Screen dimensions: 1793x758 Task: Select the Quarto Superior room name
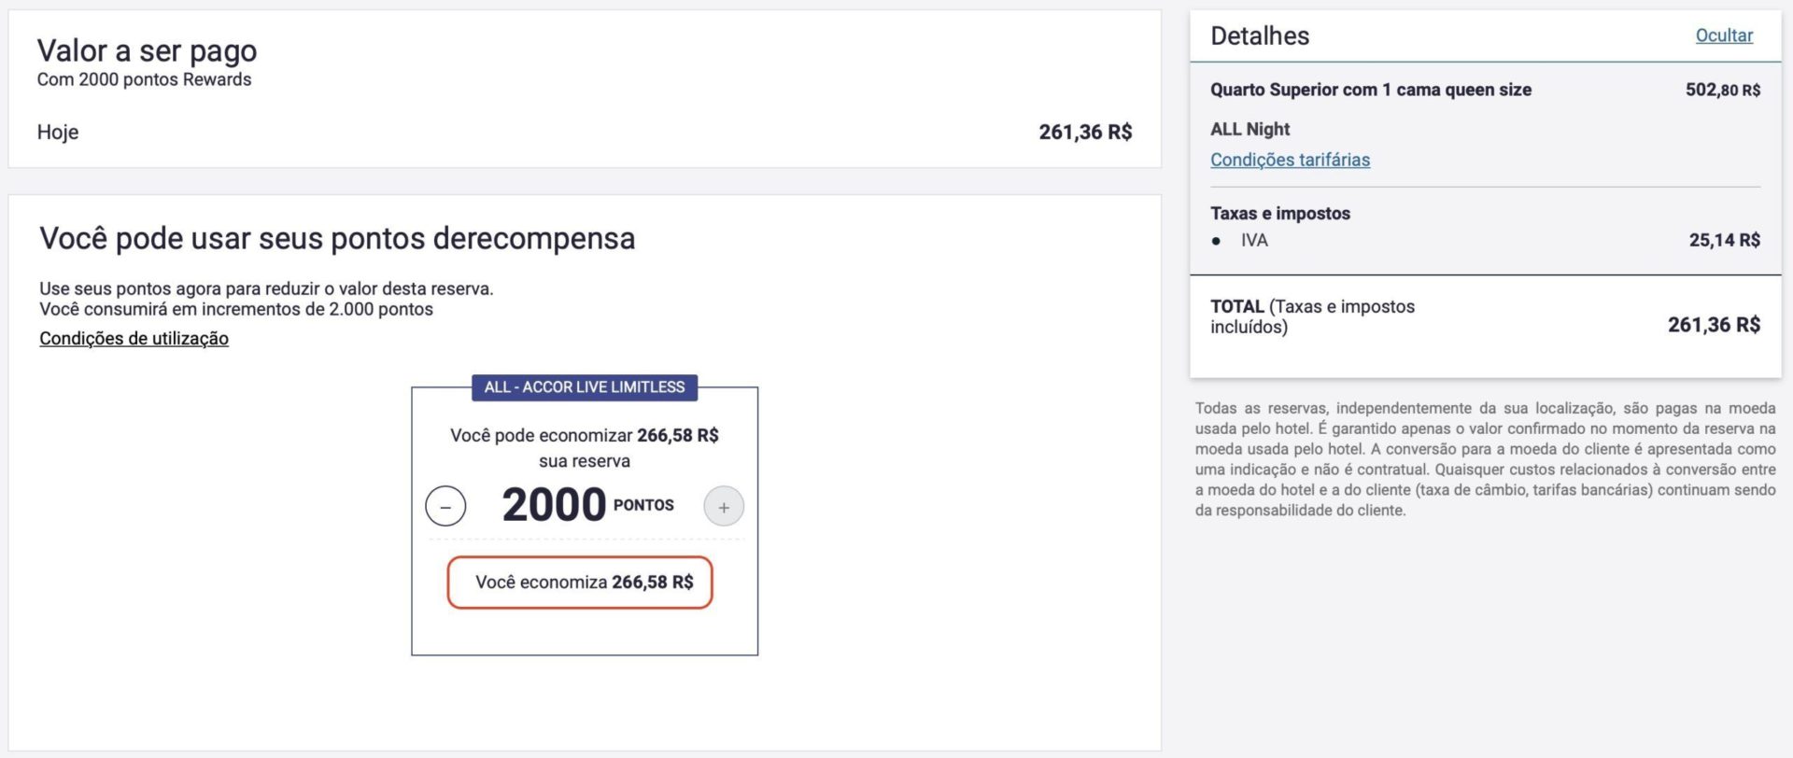point(1370,90)
